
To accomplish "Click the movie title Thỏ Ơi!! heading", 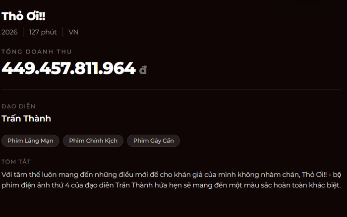I will point(23,16).
